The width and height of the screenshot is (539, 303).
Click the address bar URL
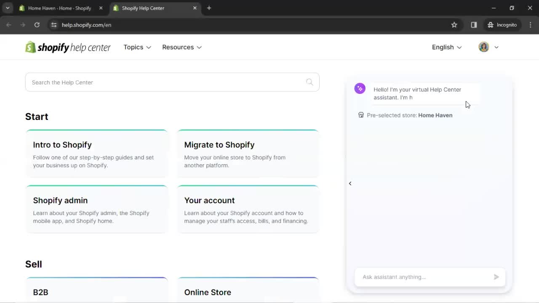86,25
